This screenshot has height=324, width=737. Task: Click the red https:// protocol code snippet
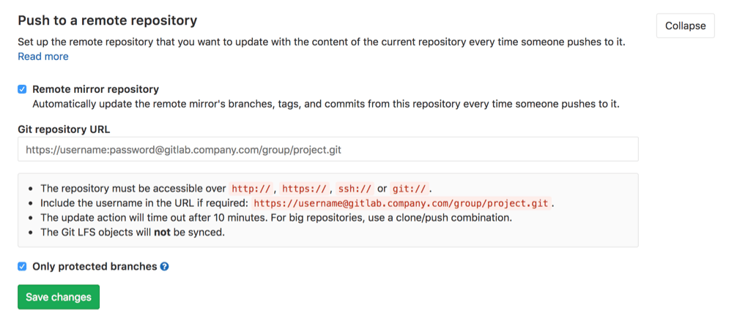(x=304, y=188)
